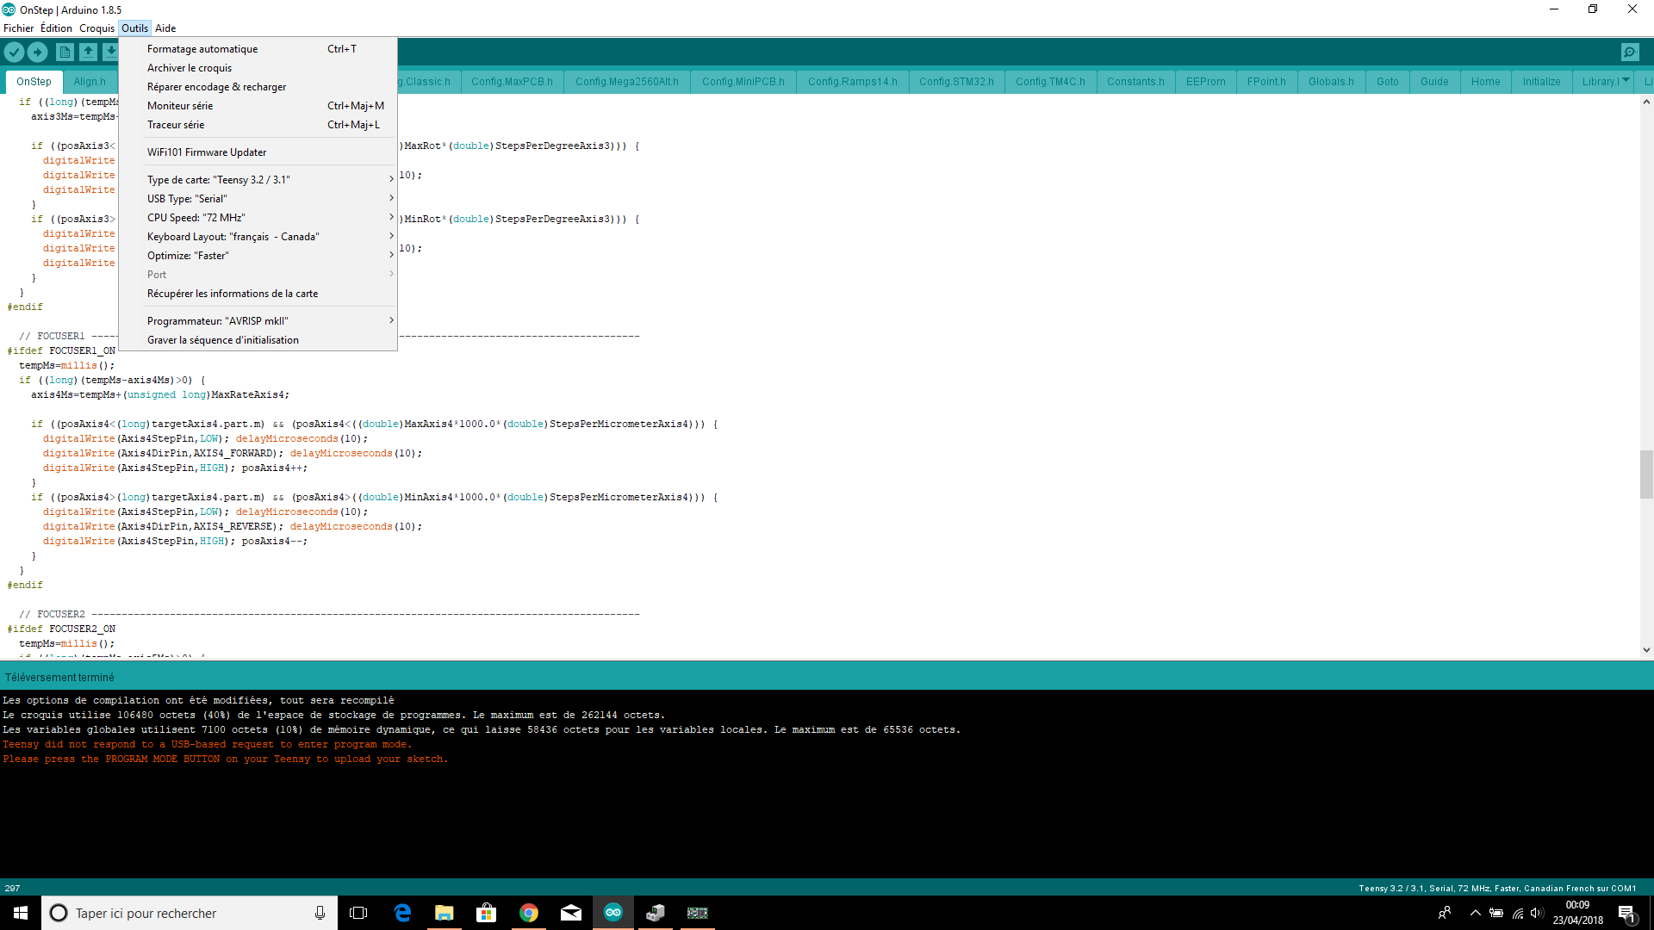Switch to Constants.h tab
Image resolution: width=1654 pixels, height=930 pixels.
coord(1135,82)
